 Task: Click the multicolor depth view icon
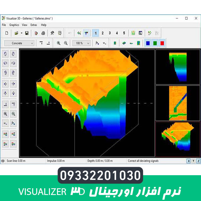[x=138, y=43]
